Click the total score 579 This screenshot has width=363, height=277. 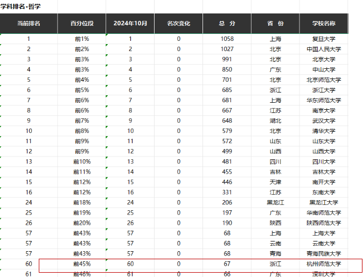227,131
